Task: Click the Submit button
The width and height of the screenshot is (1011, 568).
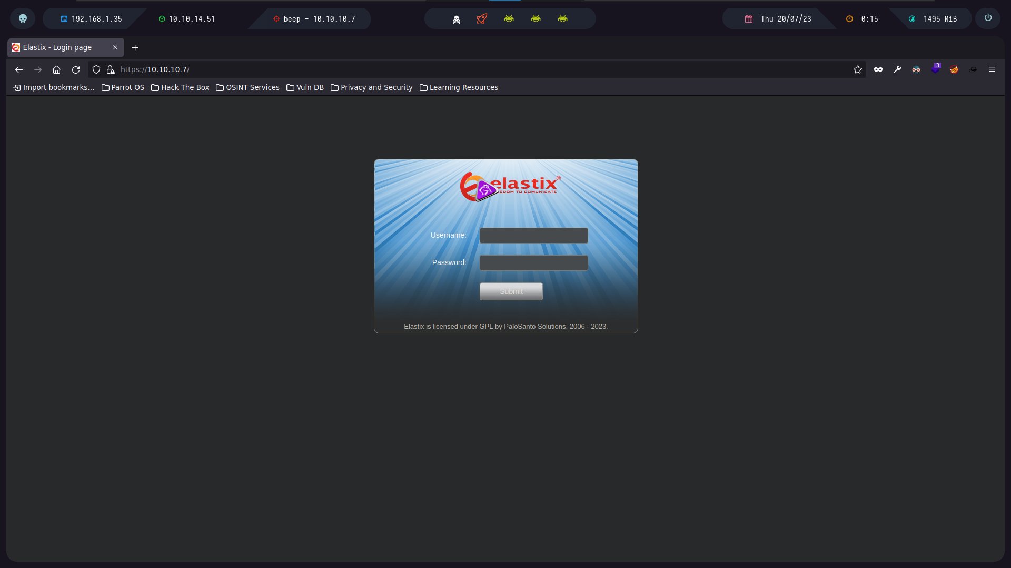Action: (x=511, y=291)
